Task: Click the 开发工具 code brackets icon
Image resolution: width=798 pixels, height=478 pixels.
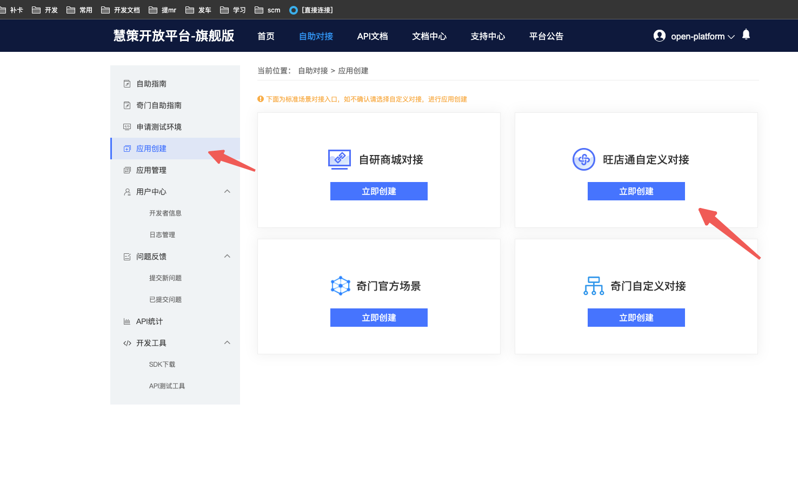Action: pyautogui.click(x=127, y=343)
